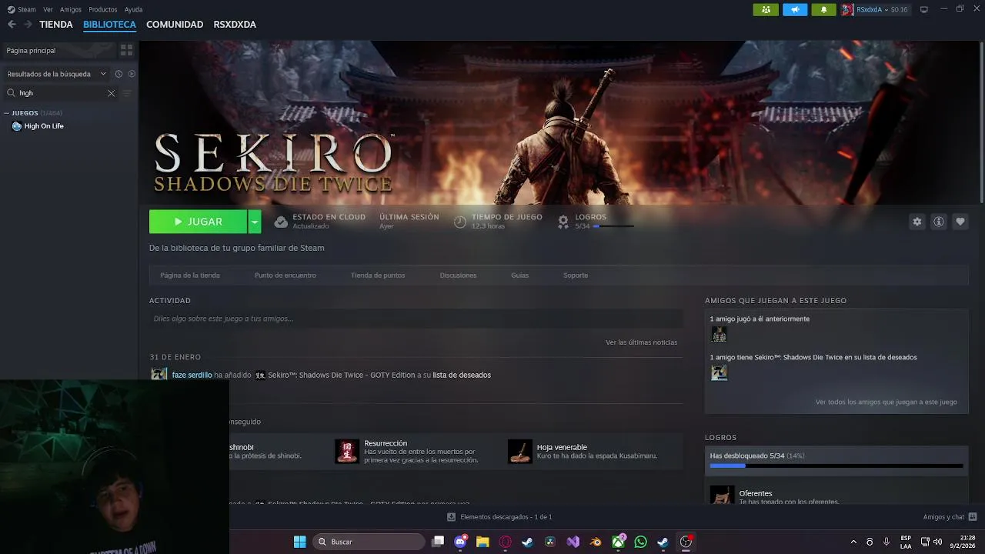Toggle the ready-to-play filter icon
Image resolution: width=985 pixels, height=554 pixels.
(x=132, y=74)
